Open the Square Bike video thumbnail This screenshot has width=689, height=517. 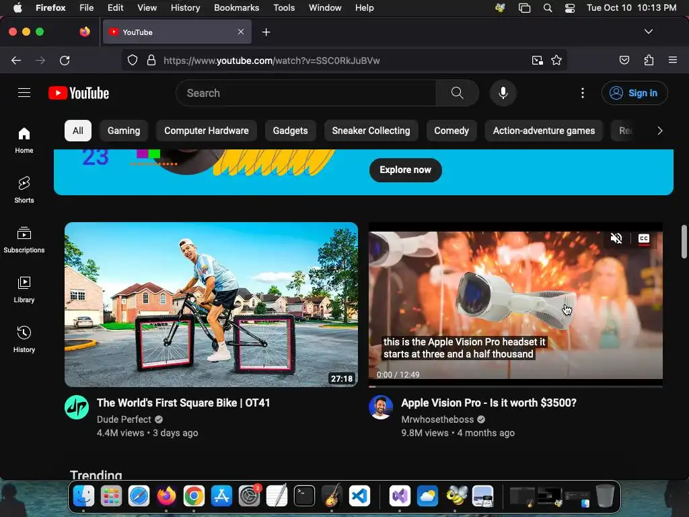coord(211,304)
